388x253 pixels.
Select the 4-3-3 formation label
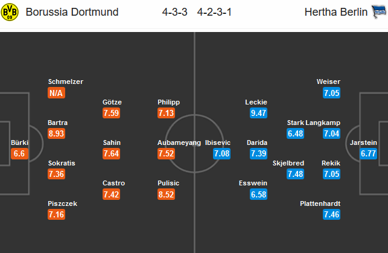click(x=175, y=12)
